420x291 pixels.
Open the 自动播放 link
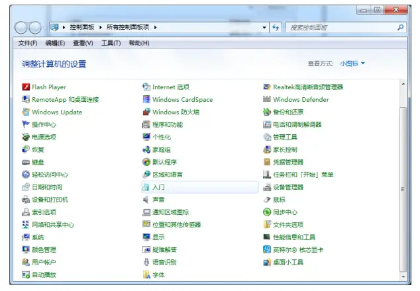coord(44,274)
